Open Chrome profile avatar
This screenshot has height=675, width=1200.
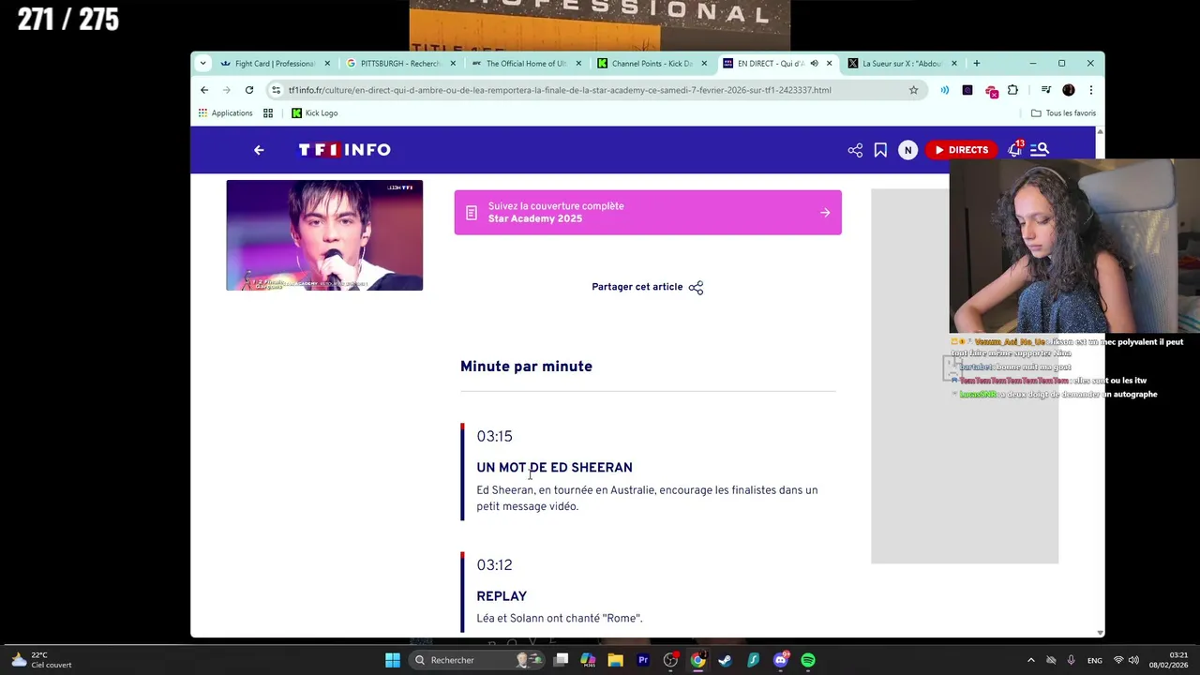pos(1069,90)
